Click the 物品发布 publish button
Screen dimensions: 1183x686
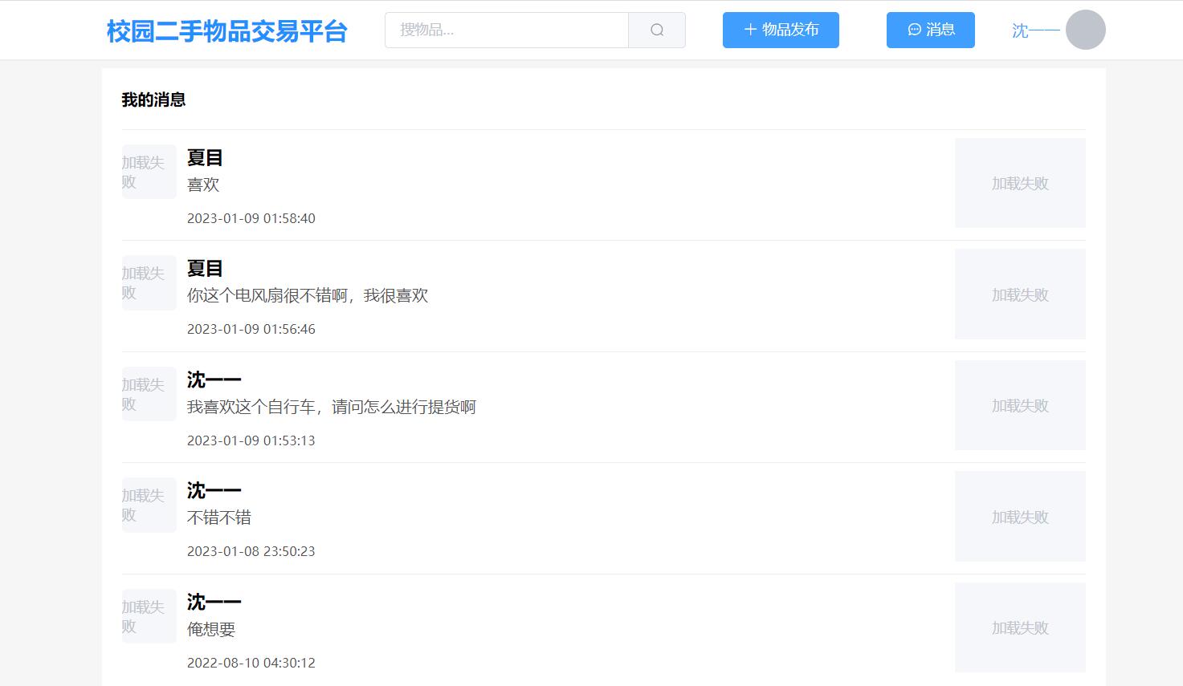point(781,30)
